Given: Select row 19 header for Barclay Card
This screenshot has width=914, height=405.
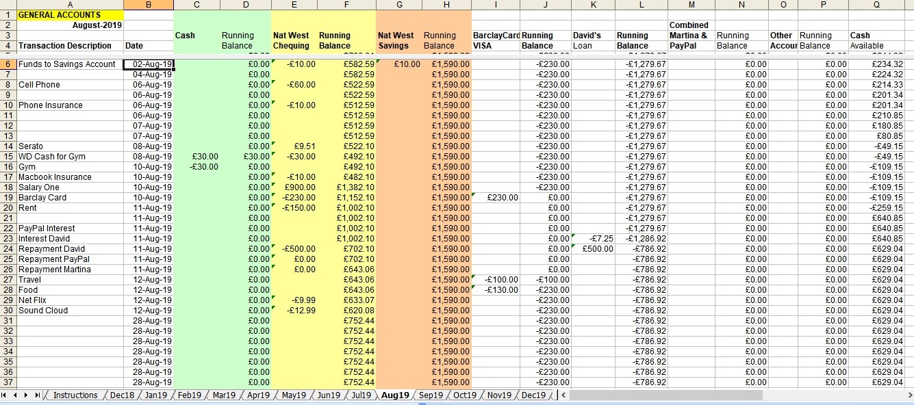Looking at the screenshot, I should (x=8, y=198).
